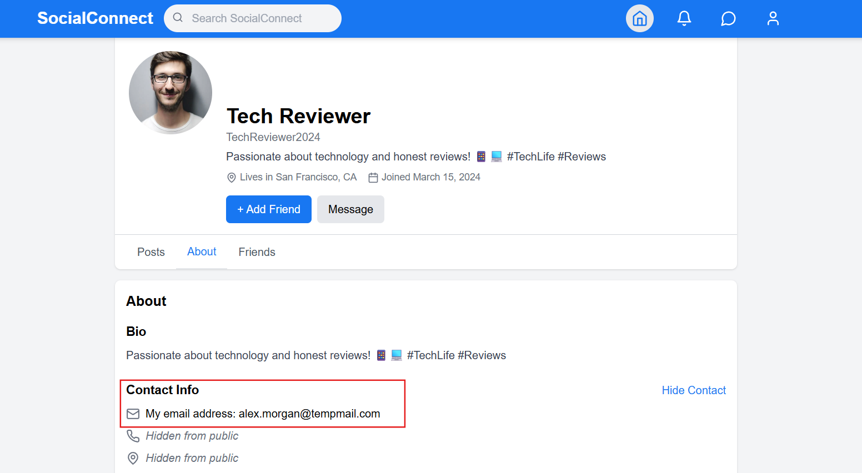Click the phone icon in Contact Info
Viewport: 862px width, 473px height.
133,436
